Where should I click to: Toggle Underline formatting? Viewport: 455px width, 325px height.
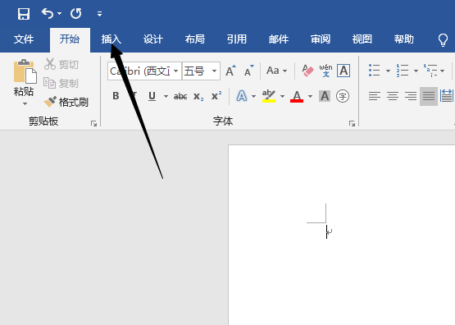152,96
